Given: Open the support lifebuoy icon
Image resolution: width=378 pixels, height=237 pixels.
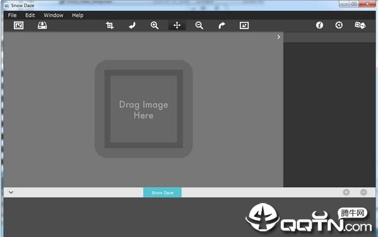Looking at the screenshot, I should click(x=339, y=25).
